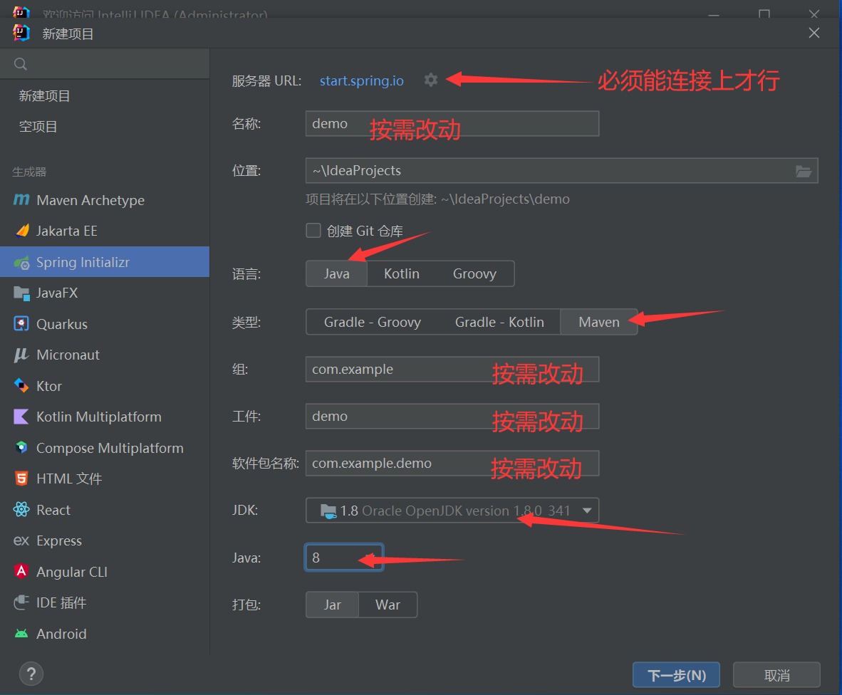Click the 下一步(N) button
This screenshot has width=842, height=695.
675,675
